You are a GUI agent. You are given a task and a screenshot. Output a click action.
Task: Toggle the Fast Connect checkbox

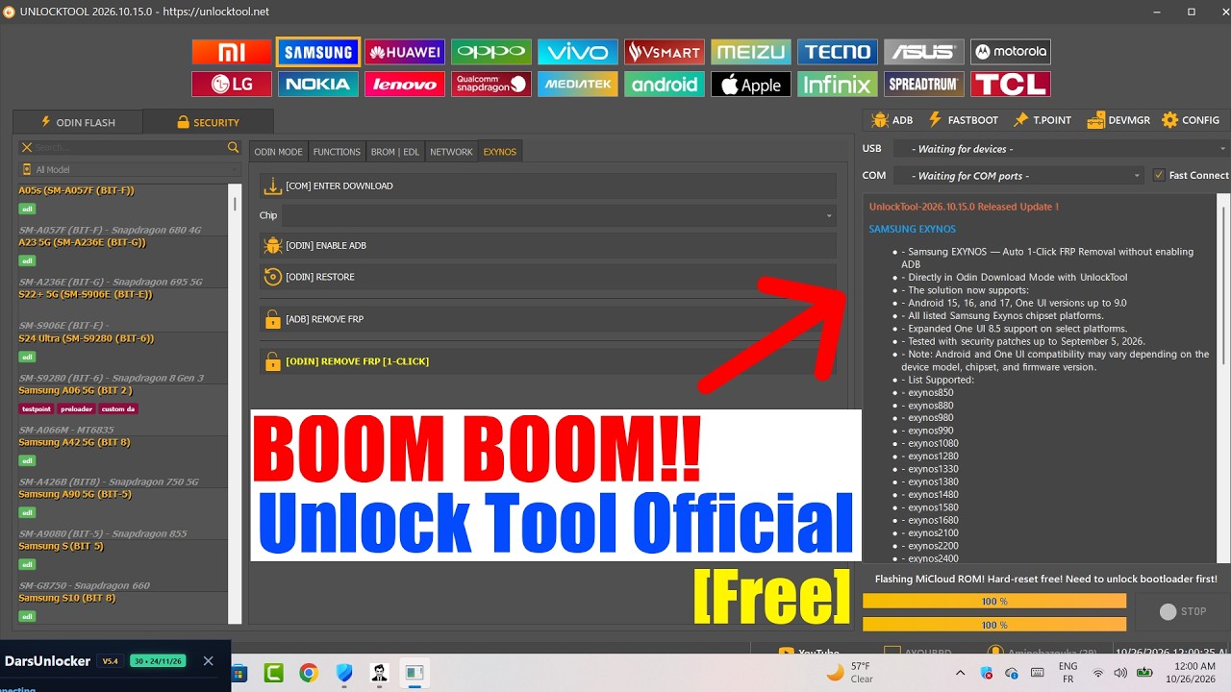coord(1160,175)
